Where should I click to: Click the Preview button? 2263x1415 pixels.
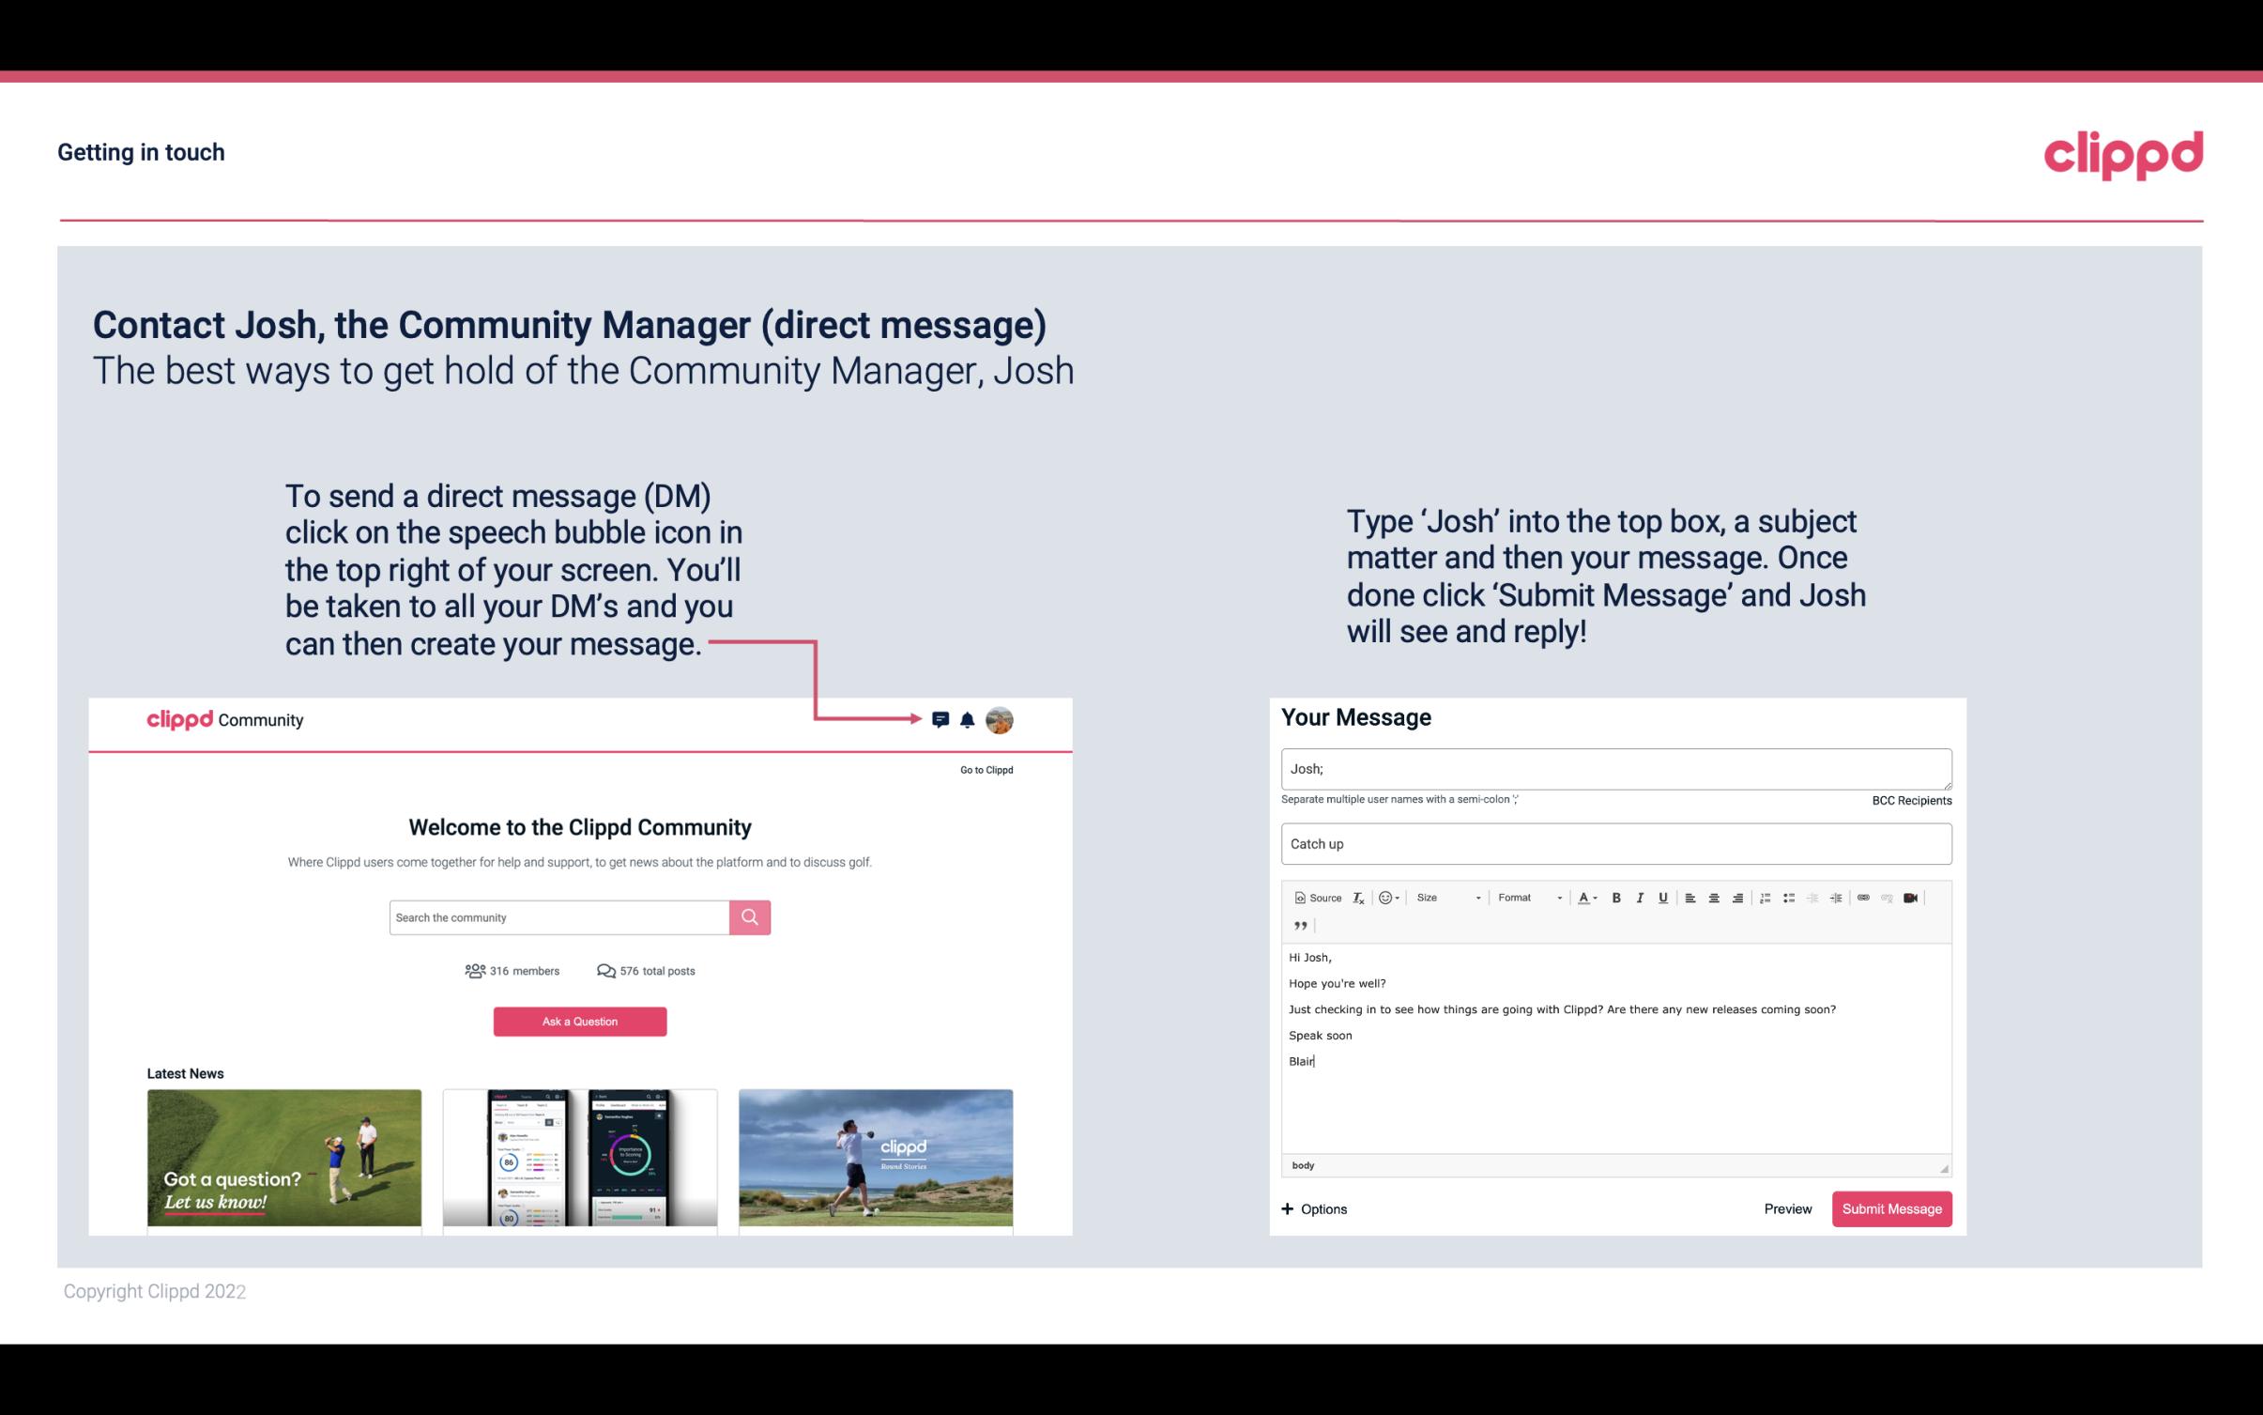(x=1785, y=1208)
